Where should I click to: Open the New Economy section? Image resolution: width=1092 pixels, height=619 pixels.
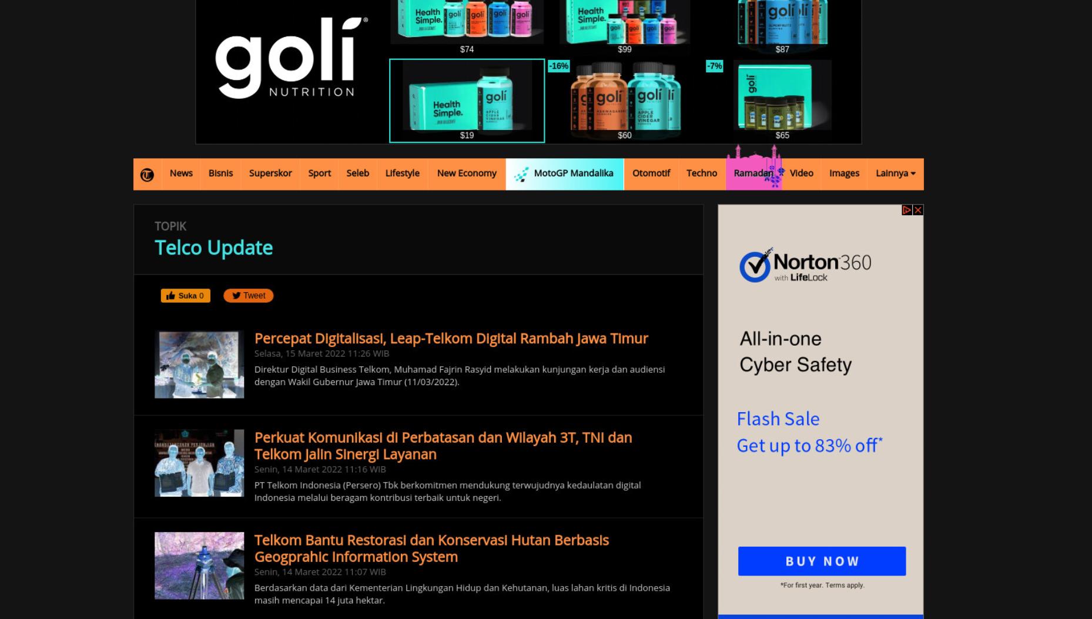(x=467, y=173)
